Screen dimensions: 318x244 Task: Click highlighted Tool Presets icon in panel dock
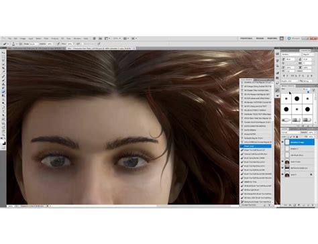pos(277,90)
